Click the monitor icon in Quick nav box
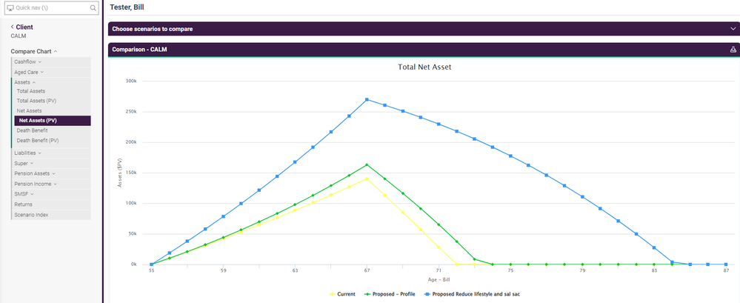Screen dimensions: 740x303 [x=10, y=8]
